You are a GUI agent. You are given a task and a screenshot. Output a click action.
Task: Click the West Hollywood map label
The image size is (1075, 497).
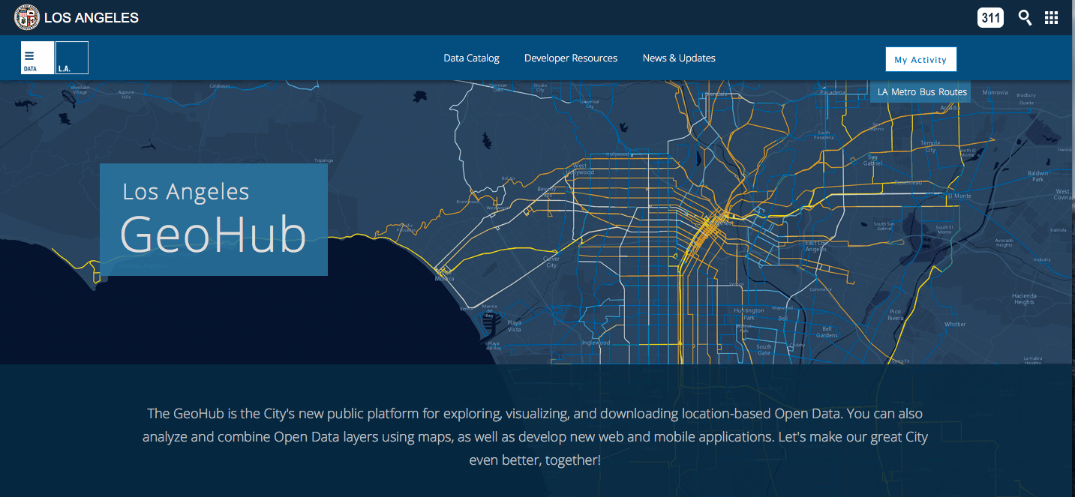[x=579, y=169]
